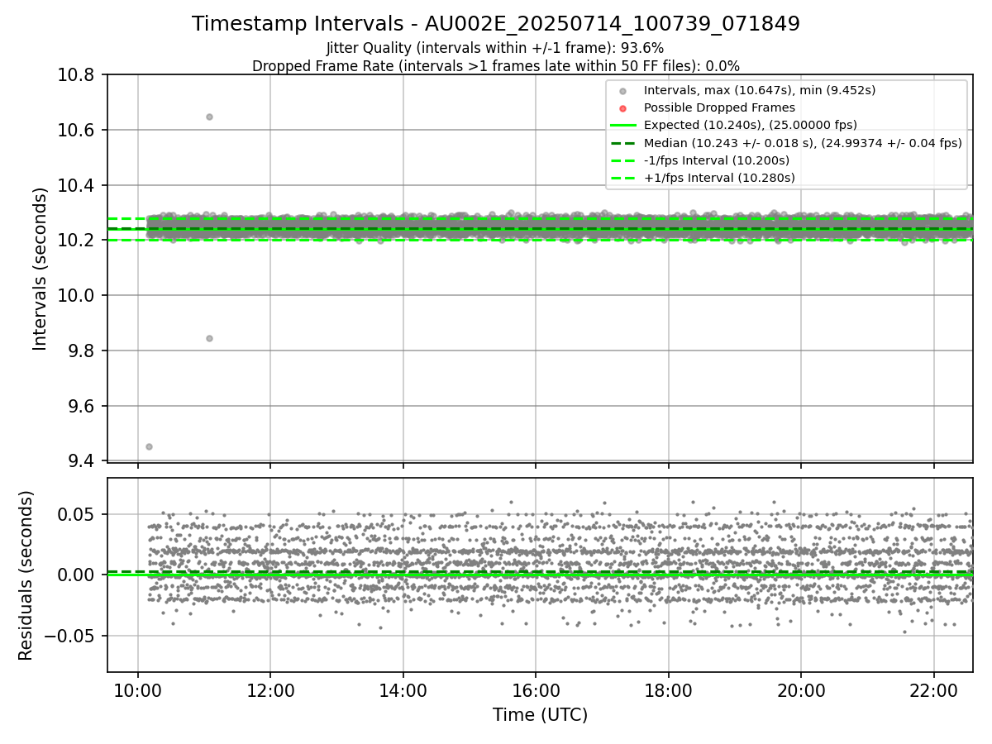Click the dark green dashed sample beside 'Median'
This screenshot has width=992, height=744.
pos(623,143)
